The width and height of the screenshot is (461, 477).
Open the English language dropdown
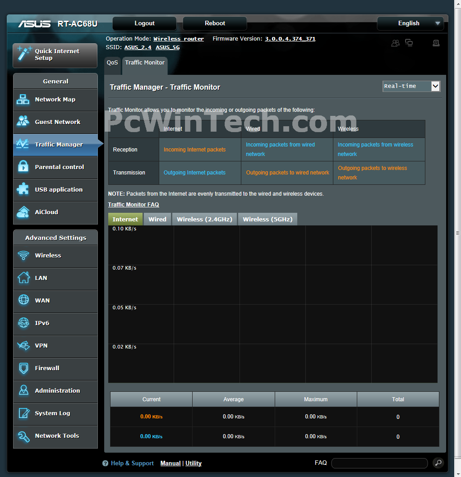[x=410, y=23]
